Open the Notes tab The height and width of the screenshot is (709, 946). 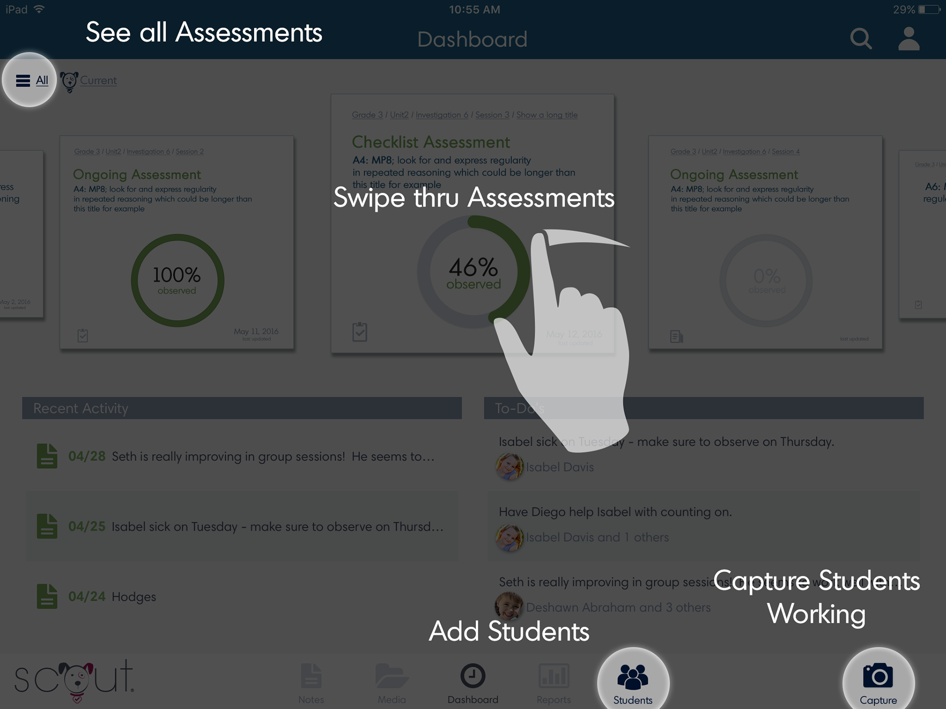(x=311, y=683)
